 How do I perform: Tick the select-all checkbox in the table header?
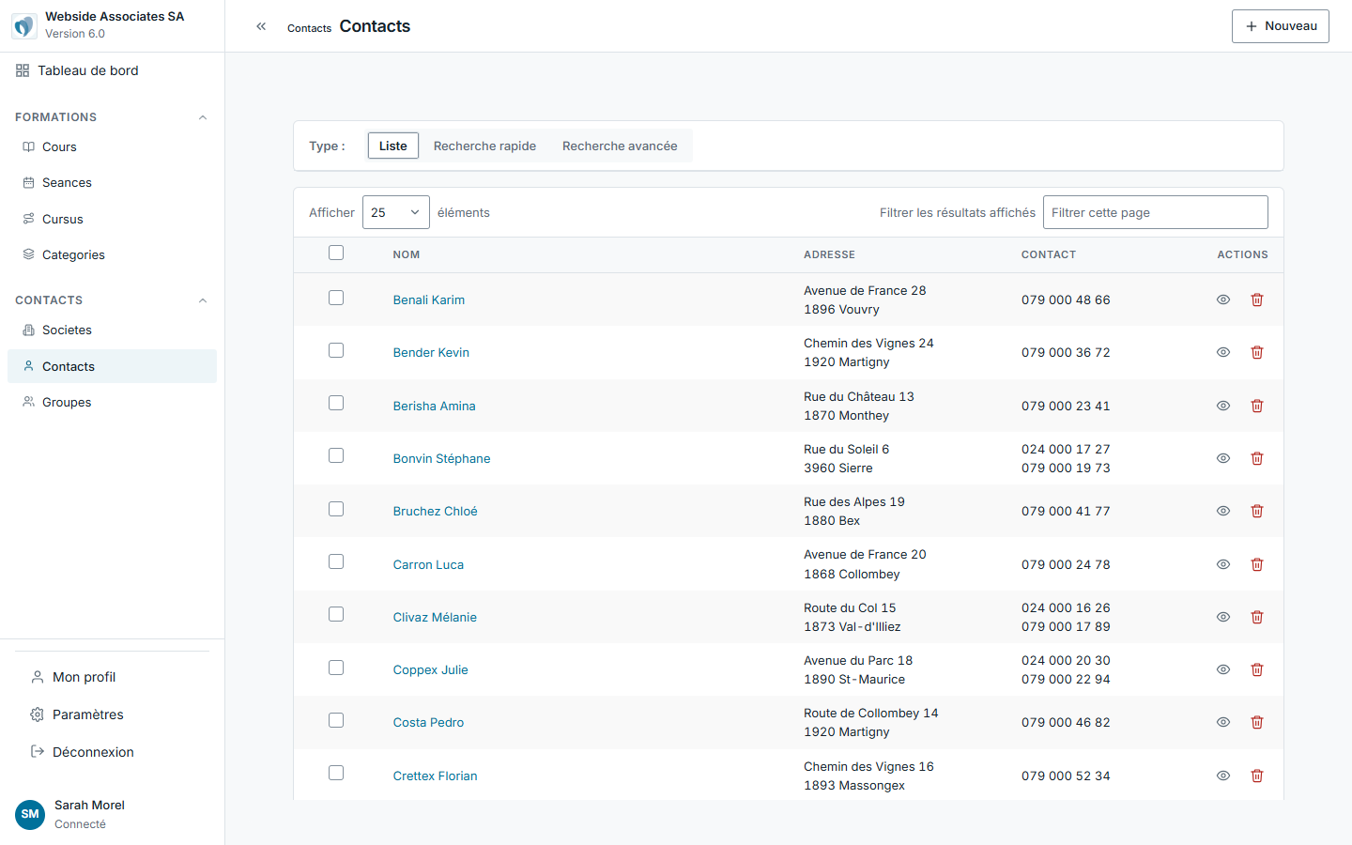click(336, 253)
